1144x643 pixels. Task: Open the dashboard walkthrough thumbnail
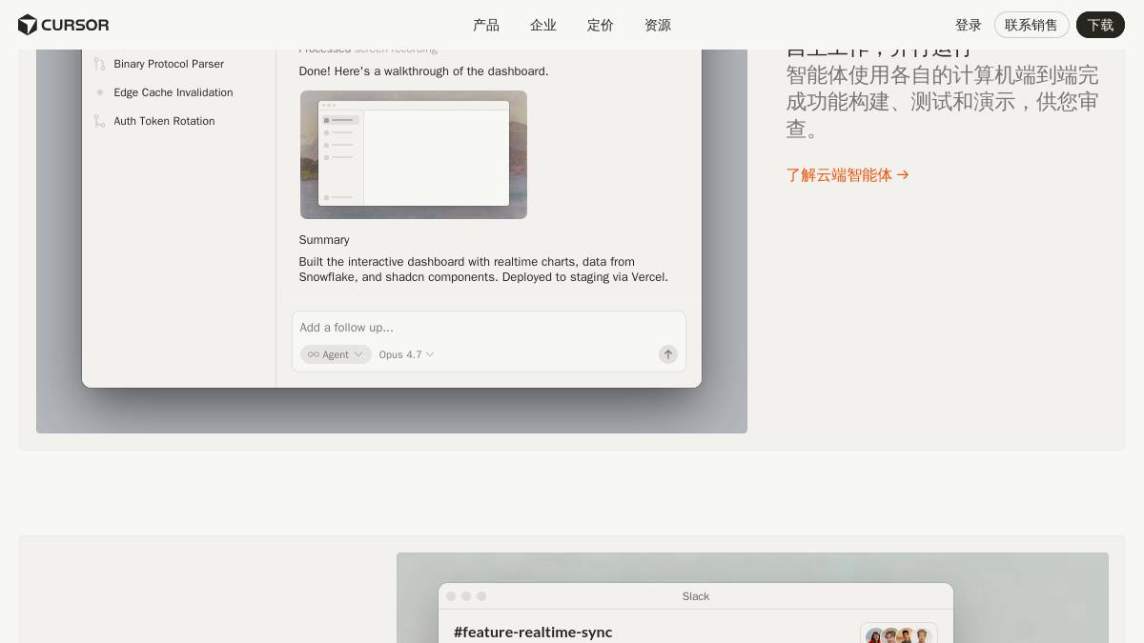pos(414,154)
